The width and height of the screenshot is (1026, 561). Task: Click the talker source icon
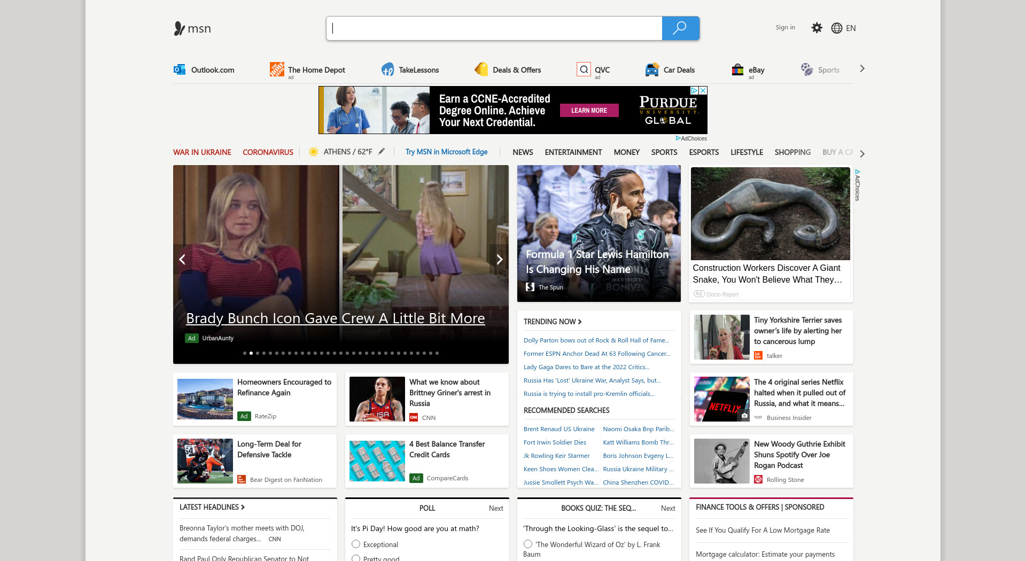click(758, 355)
